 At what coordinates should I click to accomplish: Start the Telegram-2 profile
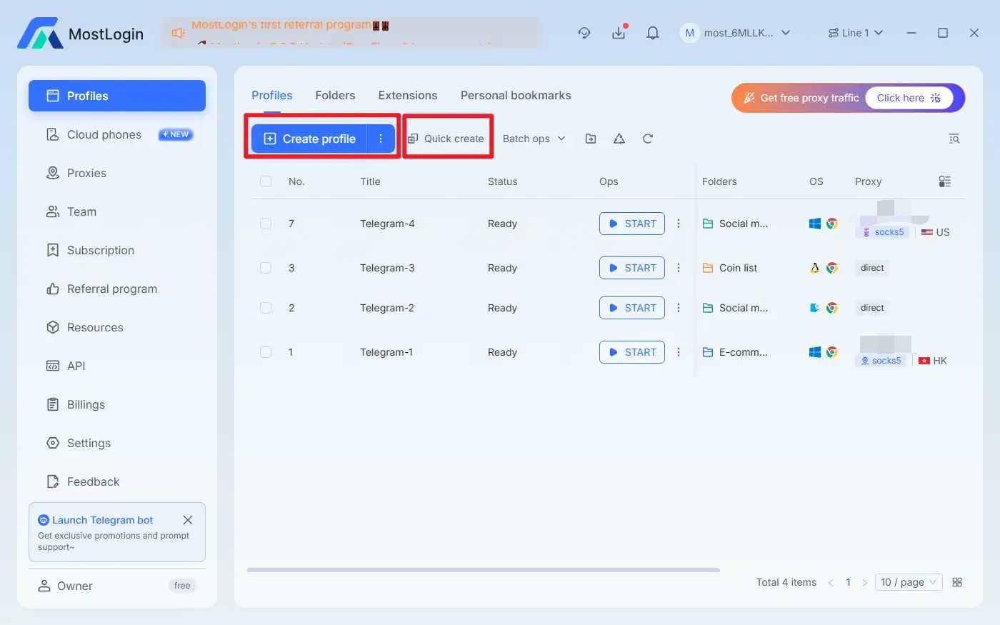pyautogui.click(x=632, y=308)
